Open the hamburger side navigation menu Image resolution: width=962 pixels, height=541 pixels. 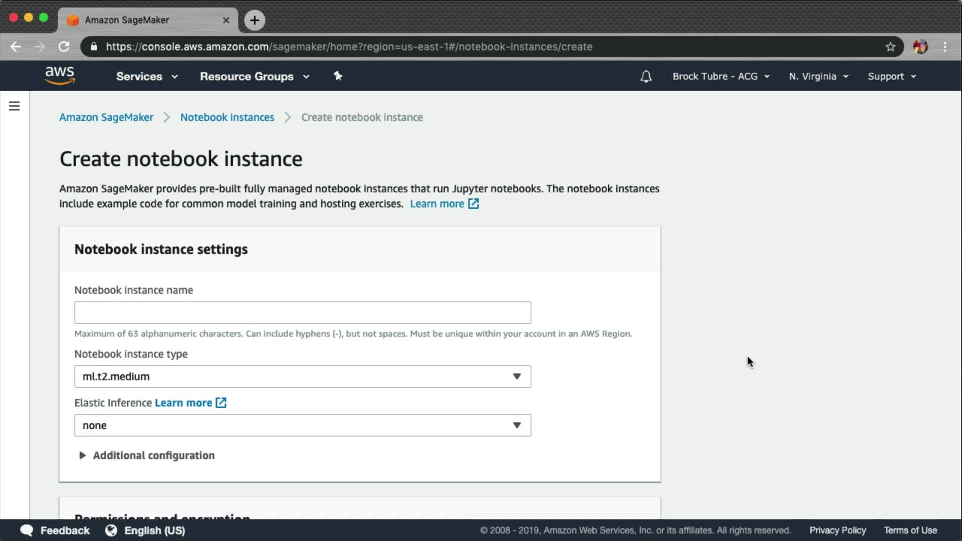[14, 106]
